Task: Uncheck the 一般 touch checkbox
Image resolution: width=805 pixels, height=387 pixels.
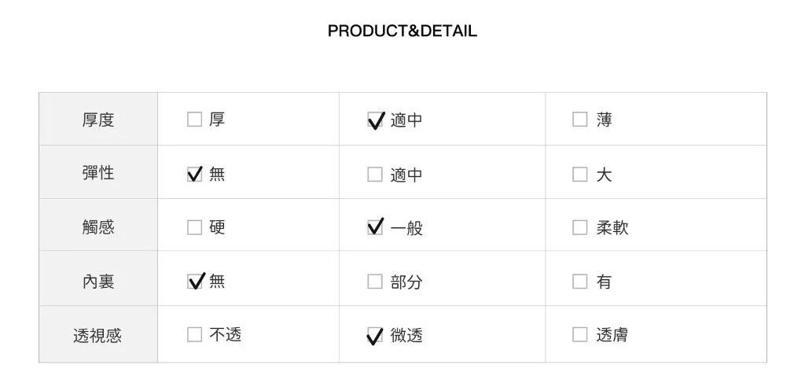Action: pos(375,227)
